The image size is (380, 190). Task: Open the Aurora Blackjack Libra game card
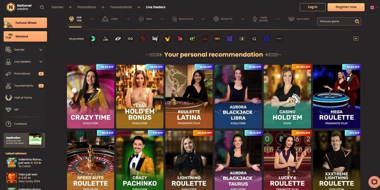(238, 96)
